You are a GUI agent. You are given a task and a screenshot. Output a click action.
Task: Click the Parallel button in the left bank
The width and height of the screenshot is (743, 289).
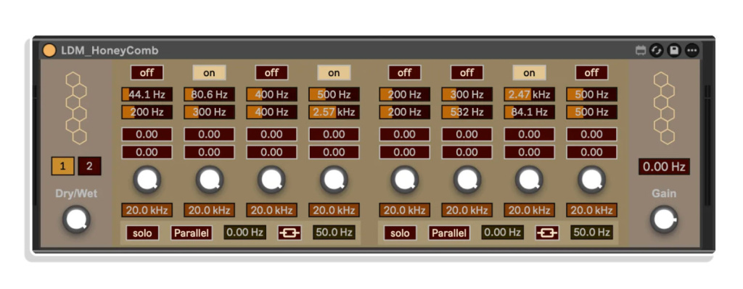coord(192,233)
